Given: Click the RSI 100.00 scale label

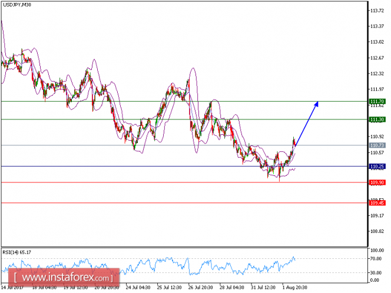Looking at the screenshot, I should [x=377, y=250].
